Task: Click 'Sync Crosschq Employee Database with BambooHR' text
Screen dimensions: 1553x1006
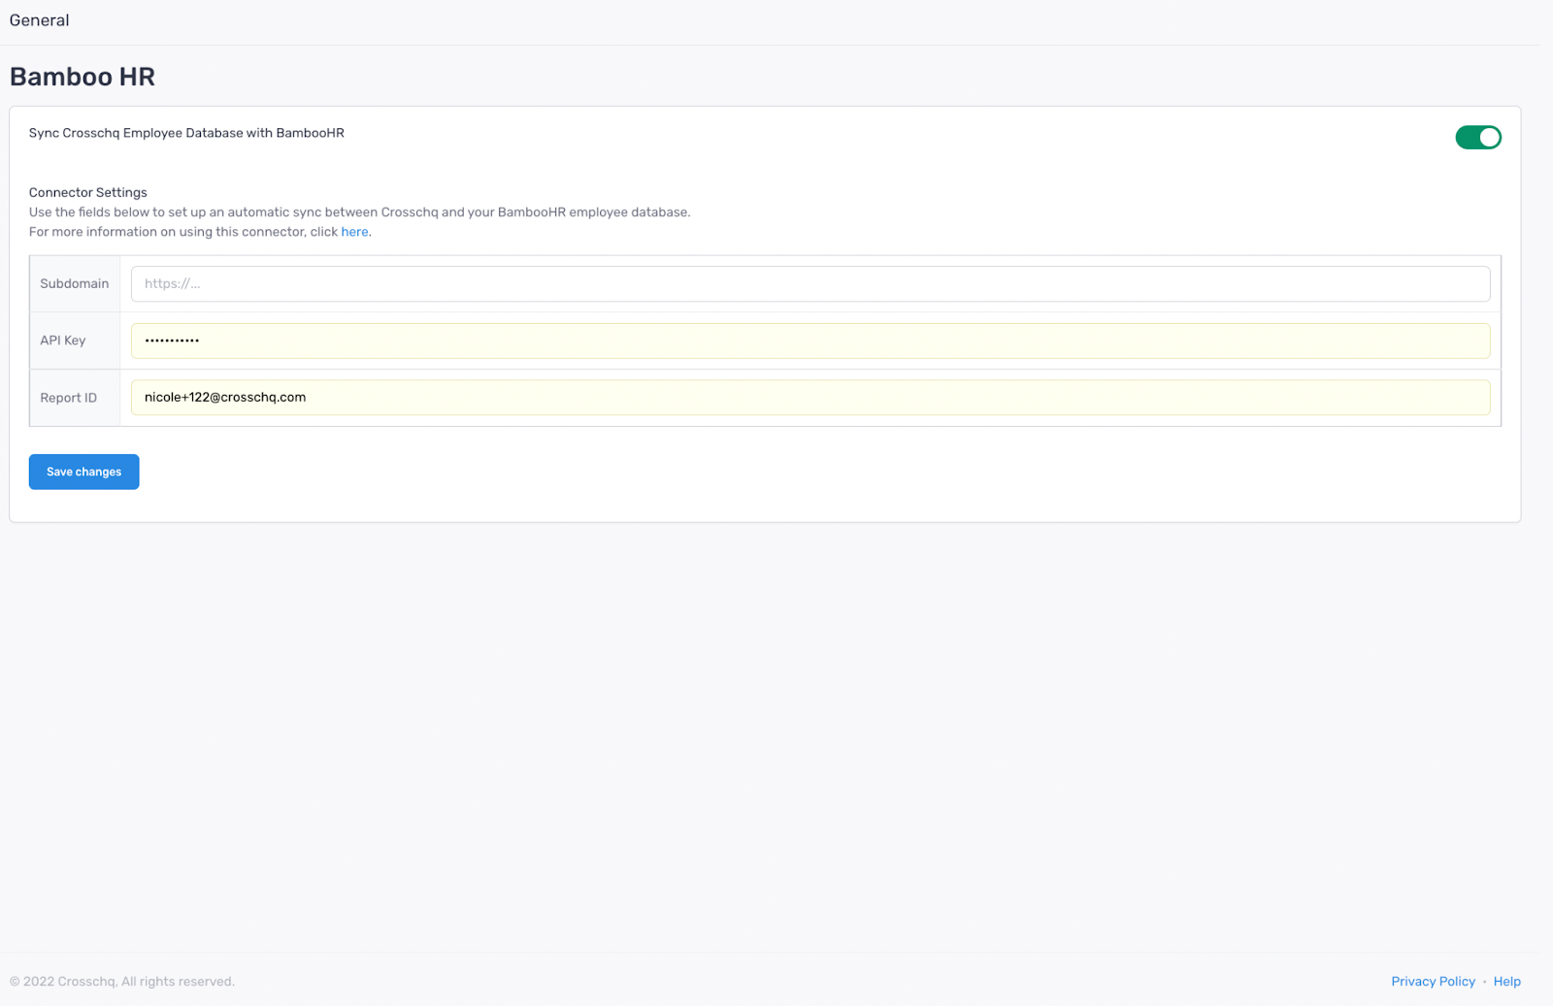Action: pos(186,133)
